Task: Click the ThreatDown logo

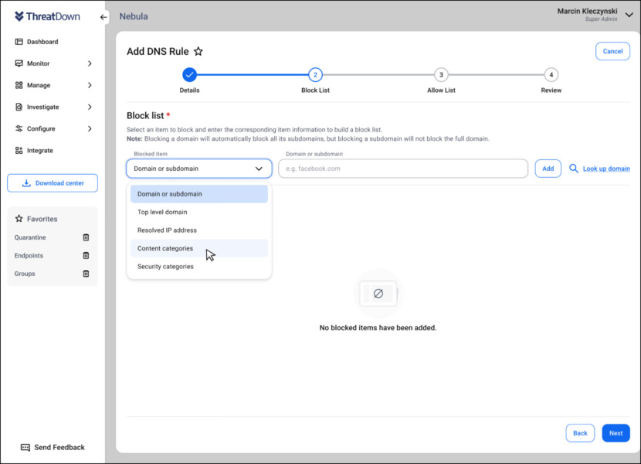Action: (x=46, y=15)
